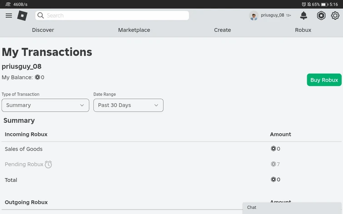Screen dimensions: 343x214
Task: Click the Roblox logo icon
Action: [x=22, y=15]
